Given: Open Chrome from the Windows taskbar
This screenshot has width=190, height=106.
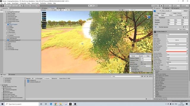Looking at the screenshot, I should pos(56,104).
